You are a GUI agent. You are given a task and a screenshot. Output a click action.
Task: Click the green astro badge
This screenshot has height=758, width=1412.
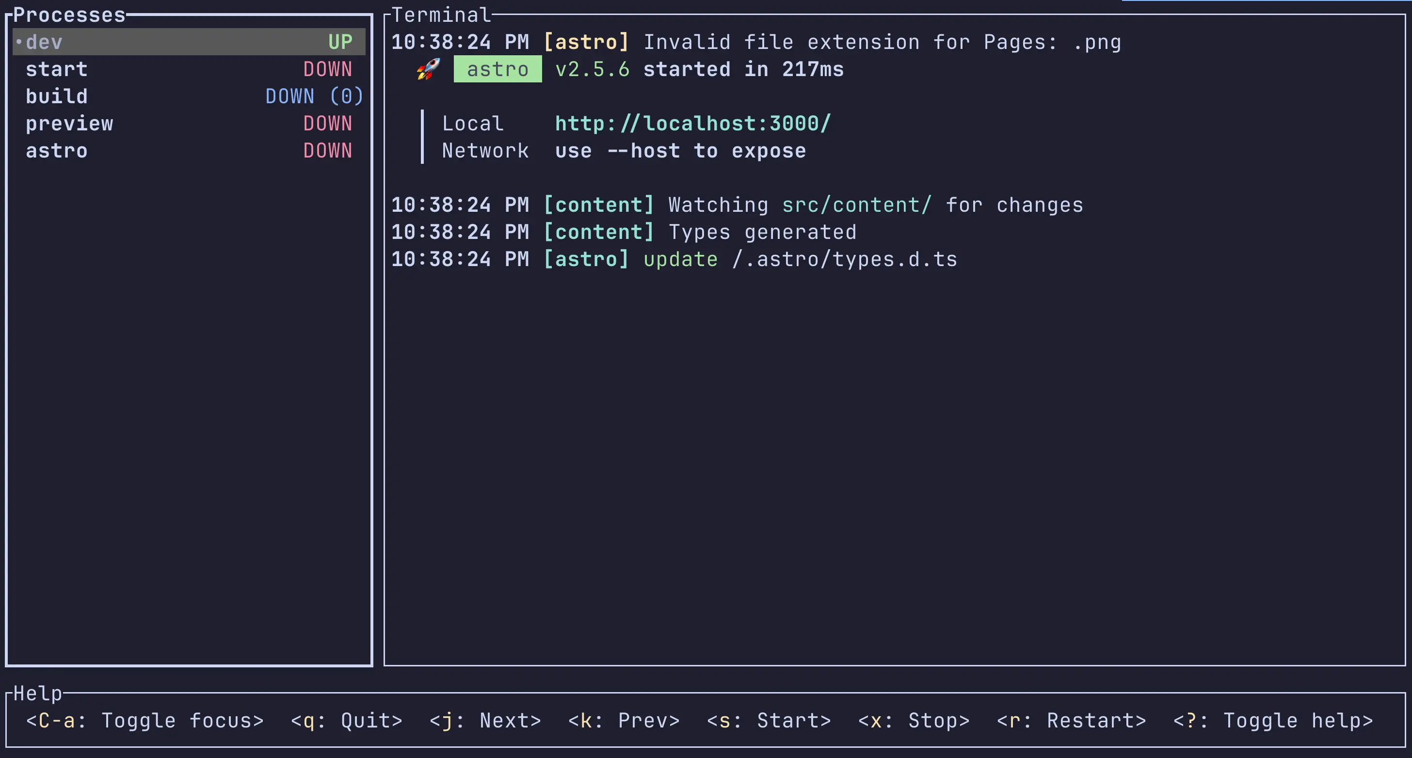497,70
